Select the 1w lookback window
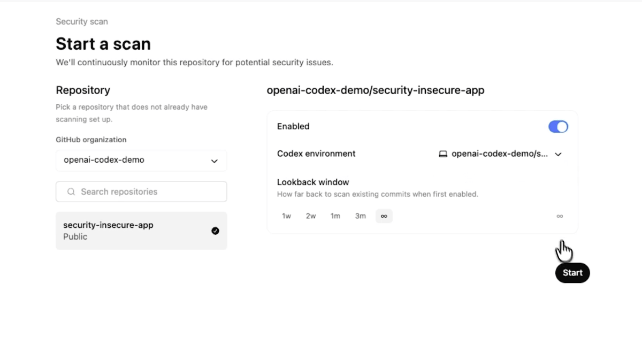Screen dimensions: 642x345 click(x=286, y=216)
